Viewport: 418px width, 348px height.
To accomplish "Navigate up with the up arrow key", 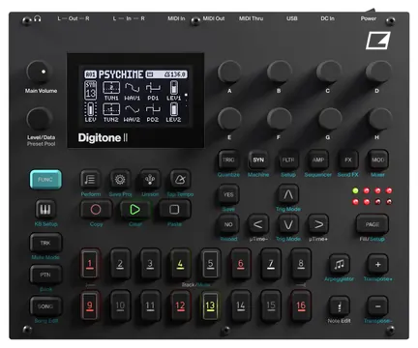I will click(x=288, y=194).
